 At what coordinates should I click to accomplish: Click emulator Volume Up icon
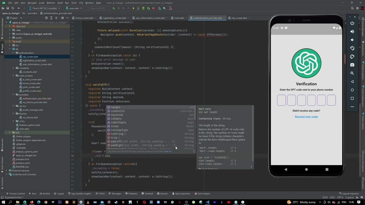352,31
